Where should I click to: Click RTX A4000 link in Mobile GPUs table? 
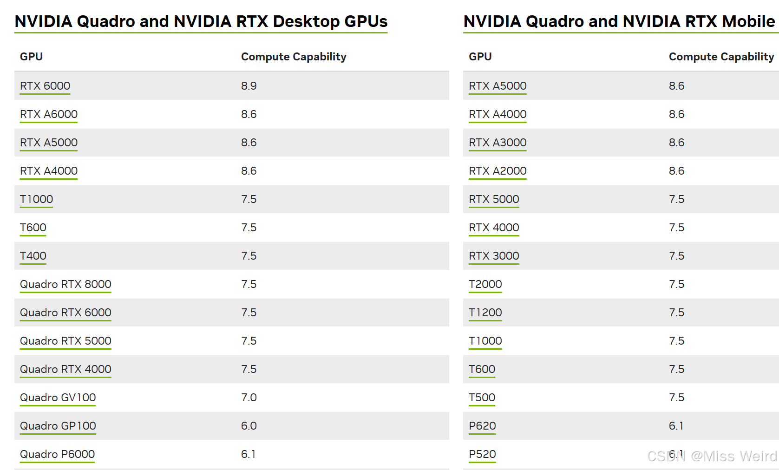point(498,114)
